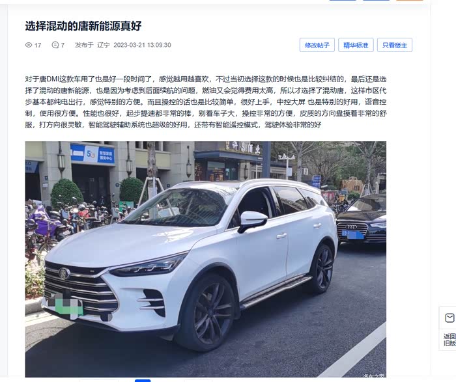
Task: Open the white BYD Tang car photo
Action: coord(206,259)
